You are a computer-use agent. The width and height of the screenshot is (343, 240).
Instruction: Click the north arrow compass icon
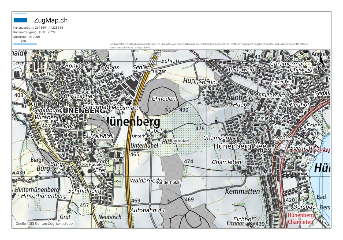(x=319, y=62)
